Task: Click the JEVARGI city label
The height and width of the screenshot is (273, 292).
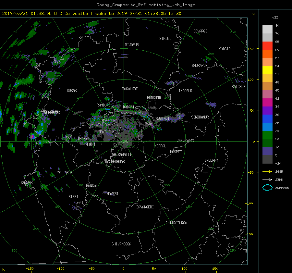Action: click(200, 31)
